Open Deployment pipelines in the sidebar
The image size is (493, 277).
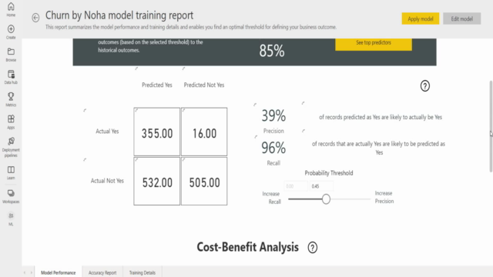(11, 147)
